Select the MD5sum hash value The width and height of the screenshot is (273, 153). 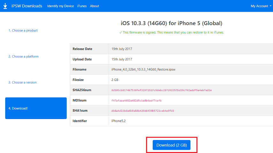pos(136,101)
